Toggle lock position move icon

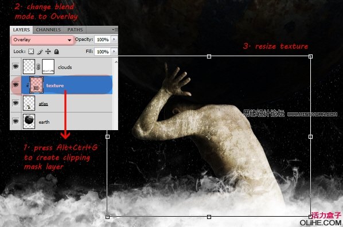(x=48, y=52)
